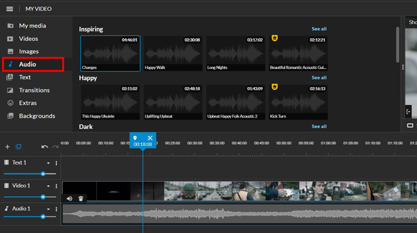Select the Changes audio clip
The image size is (417, 233).
pyautogui.click(x=110, y=53)
